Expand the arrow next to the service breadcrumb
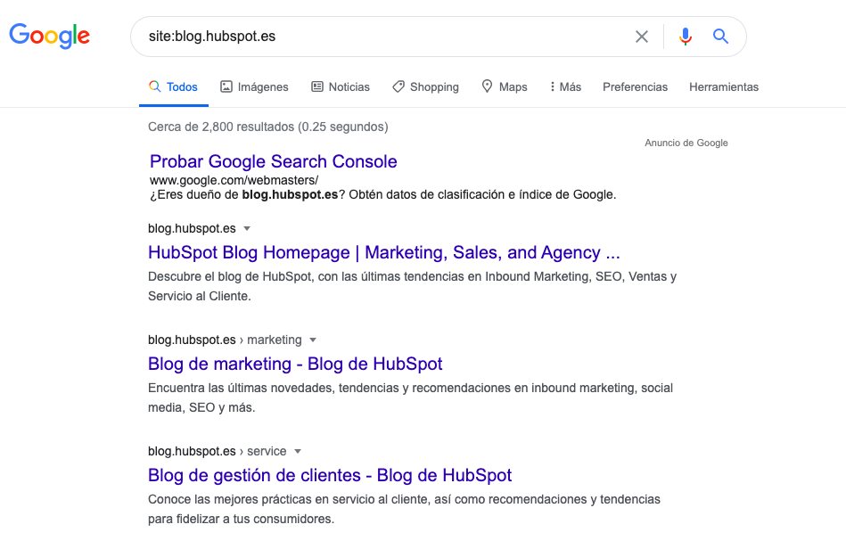846x549 pixels. (299, 451)
